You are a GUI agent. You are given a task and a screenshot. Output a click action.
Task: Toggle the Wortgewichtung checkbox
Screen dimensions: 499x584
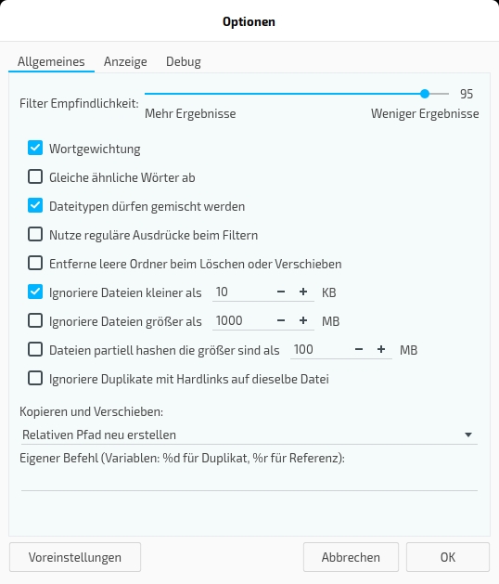coord(35,148)
